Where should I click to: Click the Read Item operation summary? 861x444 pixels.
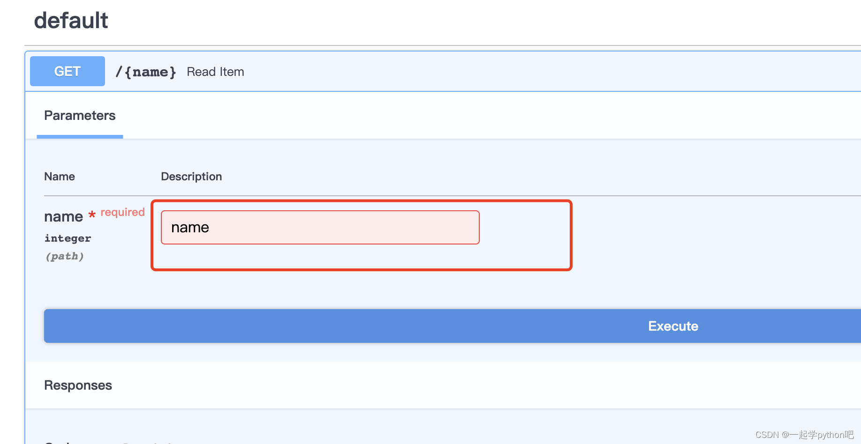click(x=215, y=72)
